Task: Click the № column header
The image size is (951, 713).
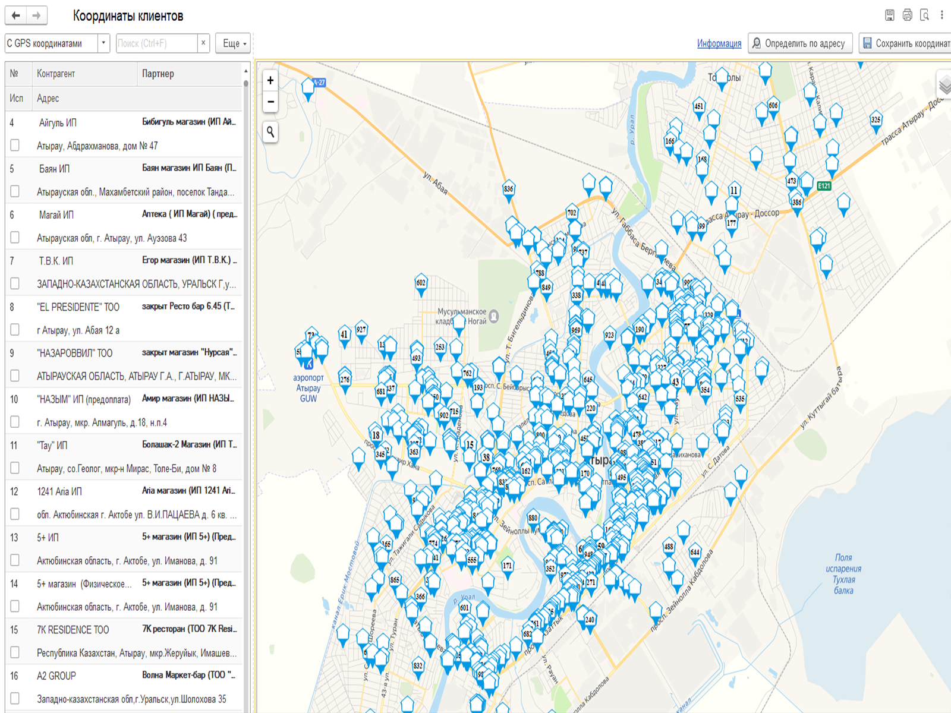Action: [19, 74]
